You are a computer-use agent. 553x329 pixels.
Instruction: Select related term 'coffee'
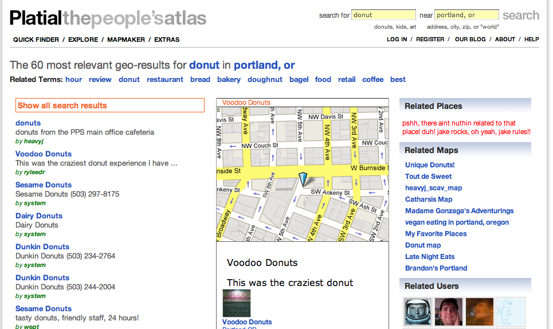point(373,80)
